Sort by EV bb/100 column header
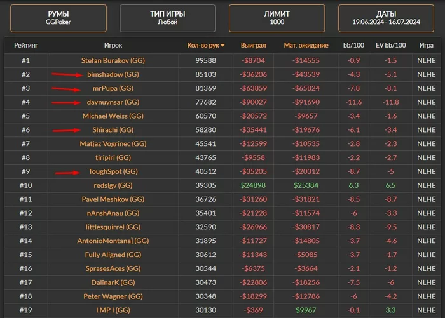 coord(390,46)
